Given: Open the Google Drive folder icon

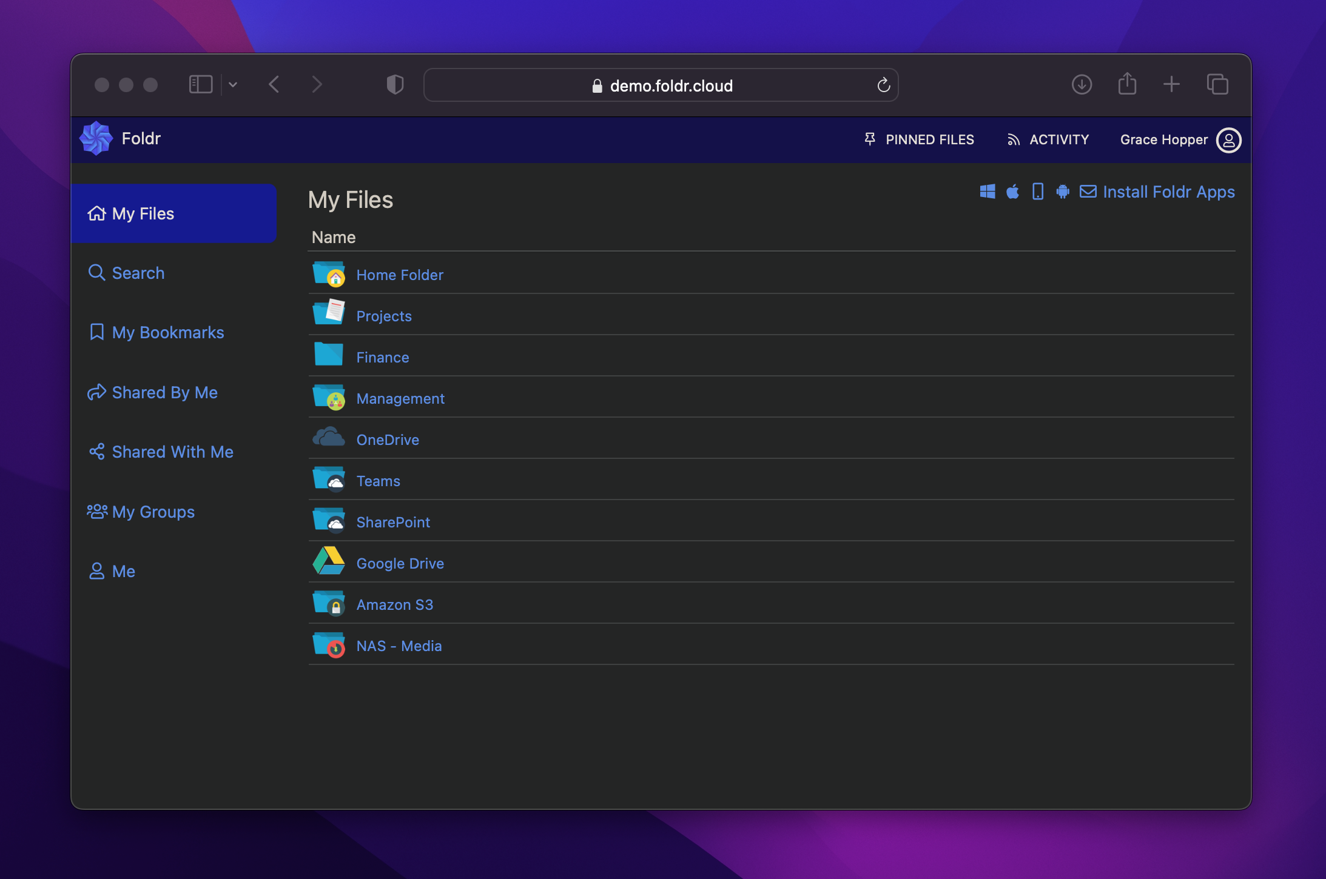Looking at the screenshot, I should click(x=328, y=561).
